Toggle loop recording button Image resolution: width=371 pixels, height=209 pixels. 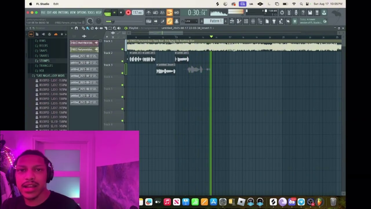pyautogui.click(x=176, y=12)
